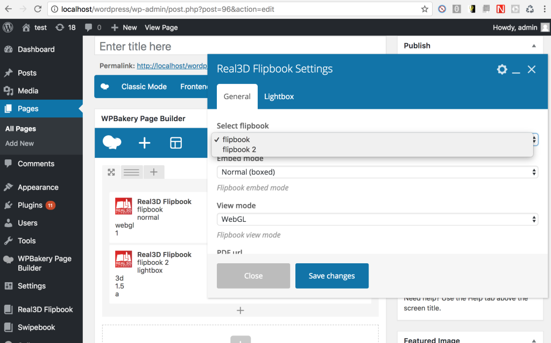The height and width of the screenshot is (343, 551).
Task: Click the add column plus icon
Action: (x=153, y=172)
